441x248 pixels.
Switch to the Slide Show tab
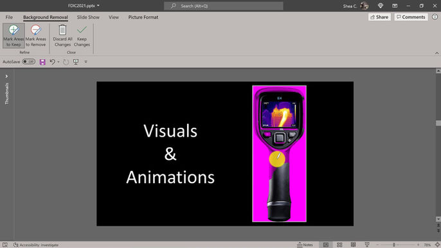click(88, 17)
